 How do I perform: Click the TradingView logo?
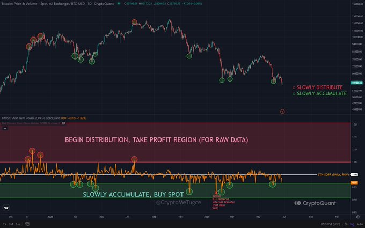point(6,208)
